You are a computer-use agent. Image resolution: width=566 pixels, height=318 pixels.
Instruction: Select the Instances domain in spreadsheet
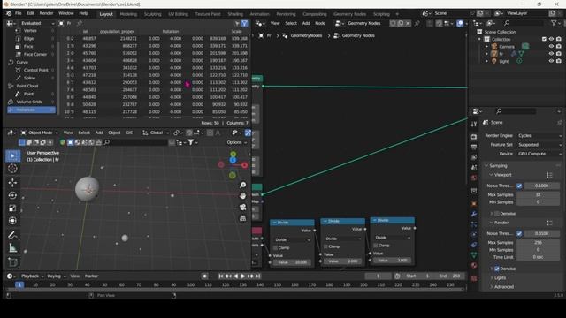[32, 110]
